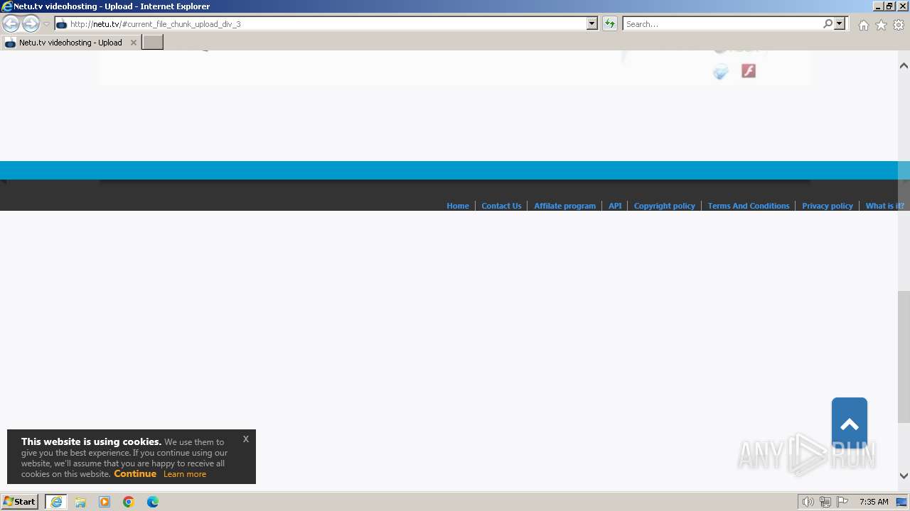The height and width of the screenshot is (511, 910).
Task: Open the Action Center flag icon
Action: pyautogui.click(x=842, y=502)
